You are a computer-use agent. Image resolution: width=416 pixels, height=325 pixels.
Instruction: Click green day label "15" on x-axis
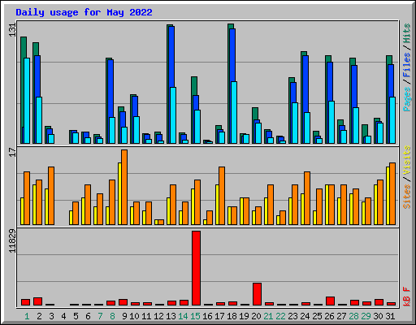click(x=195, y=316)
